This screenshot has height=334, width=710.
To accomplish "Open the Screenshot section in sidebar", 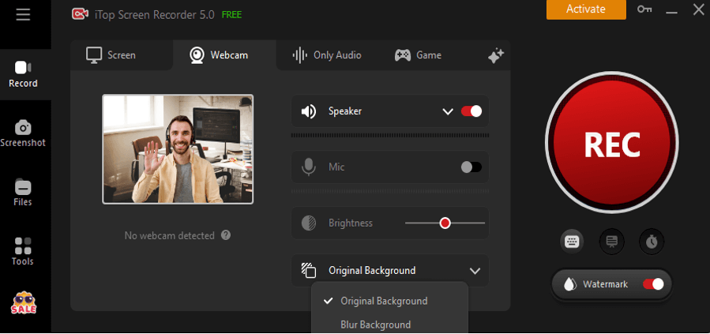I will [x=23, y=133].
